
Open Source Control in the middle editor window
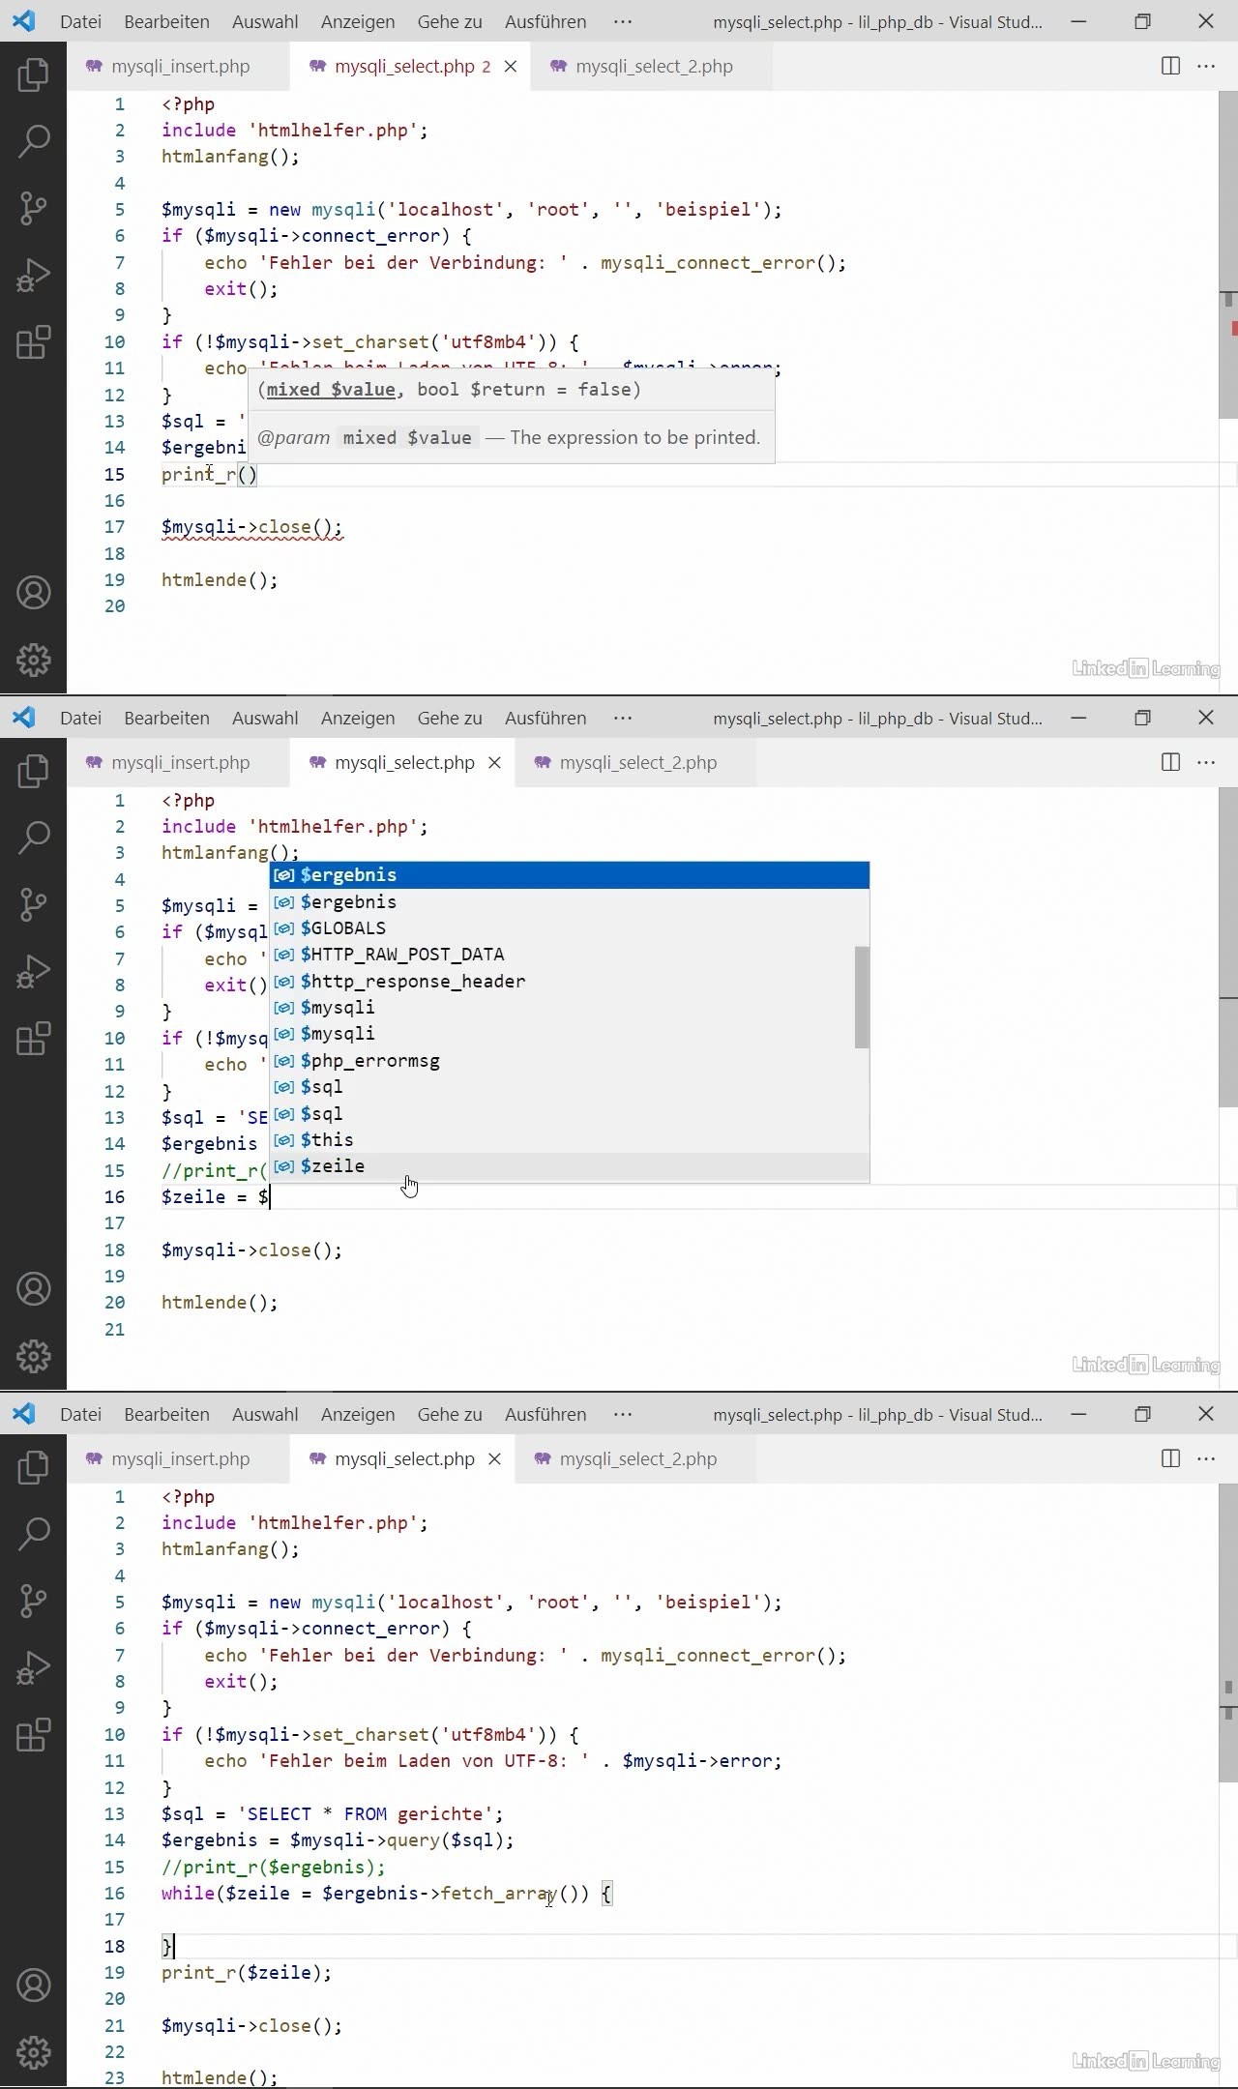[x=33, y=904]
